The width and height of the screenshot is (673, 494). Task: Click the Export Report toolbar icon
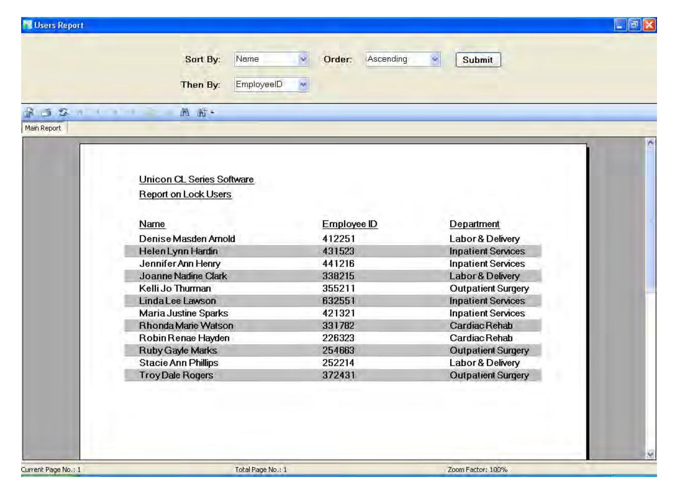(29, 112)
